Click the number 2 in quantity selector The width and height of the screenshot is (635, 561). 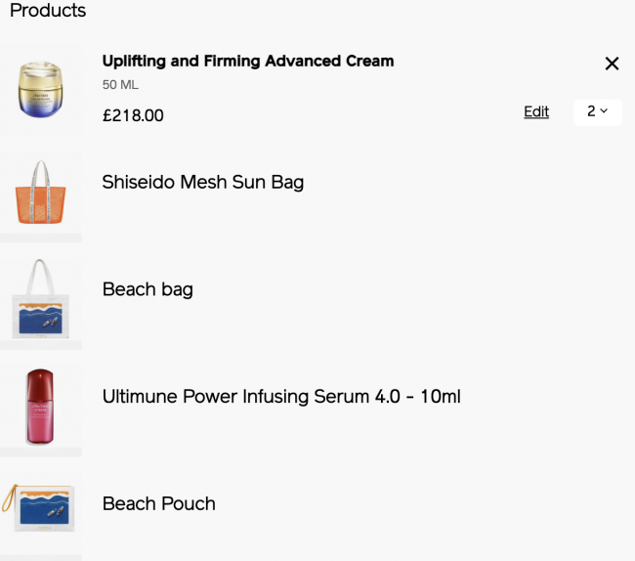coord(591,111)
